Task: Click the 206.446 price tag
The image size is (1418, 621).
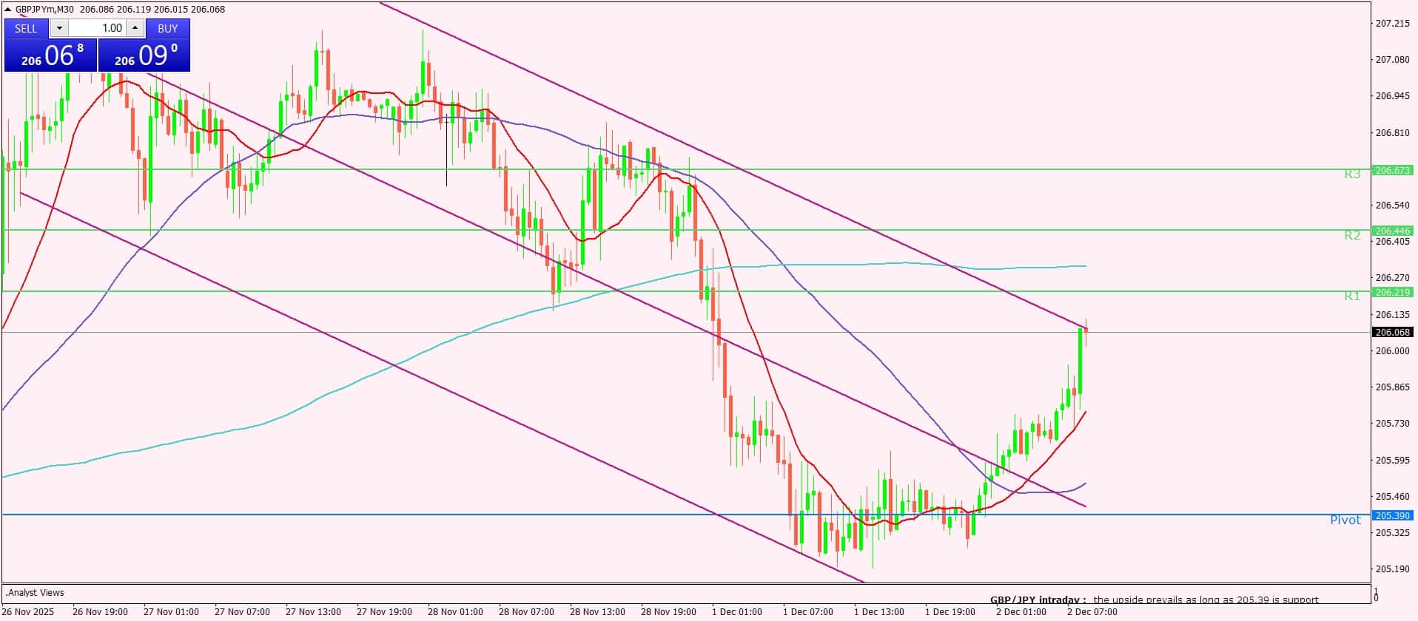Action: pyautogui.click(x=1393, y=231)
